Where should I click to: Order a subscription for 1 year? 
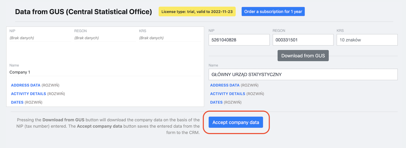pyautogui.click(x=273, y=12)
